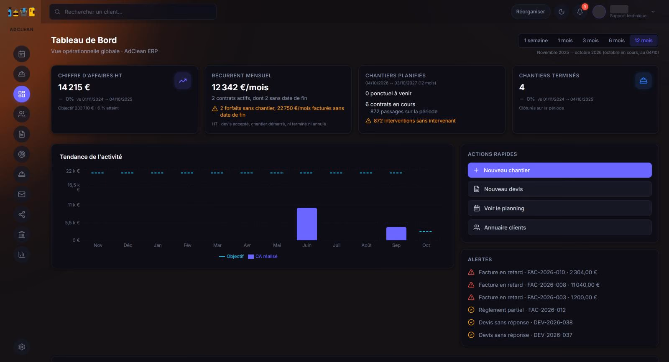Image resolution: width=669 pixels, height=362 pixels.
Task: Select the highlighted dashboard grid icon in the sidebar
Action: tap(22, 94)
